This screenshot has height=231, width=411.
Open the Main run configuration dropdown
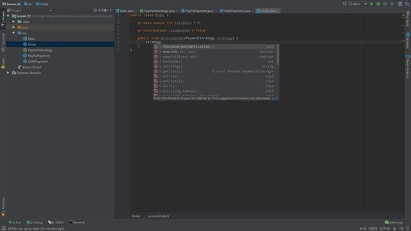pos(358,4)
